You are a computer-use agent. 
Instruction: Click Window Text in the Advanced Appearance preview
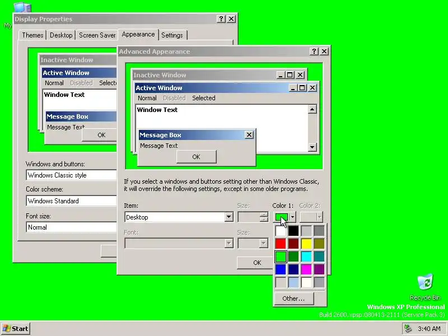(x=157, y=110)
